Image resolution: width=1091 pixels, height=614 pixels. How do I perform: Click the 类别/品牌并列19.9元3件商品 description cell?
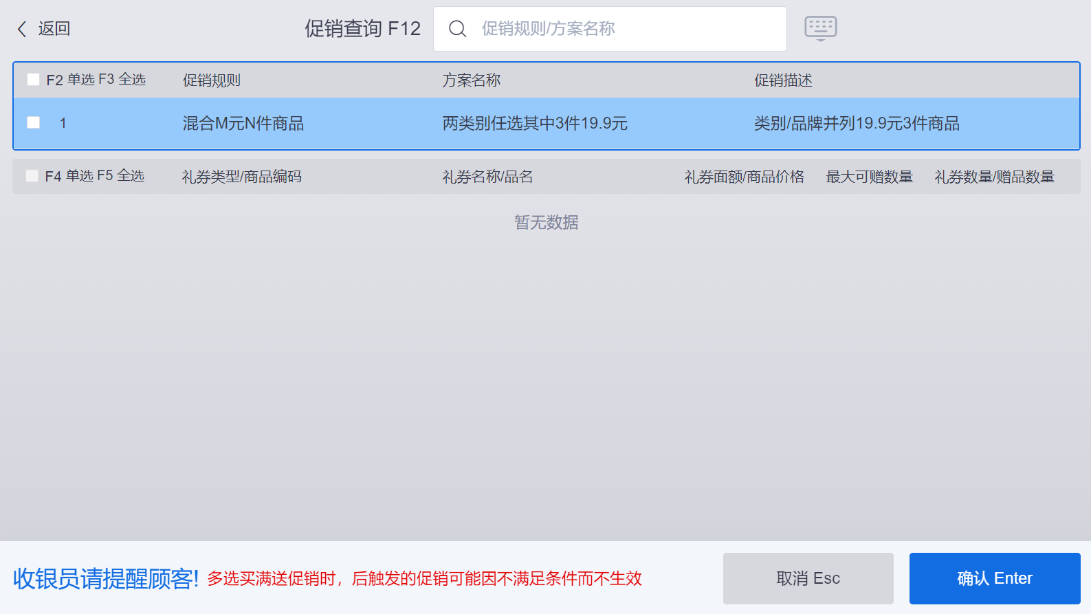tap(857, 124)
